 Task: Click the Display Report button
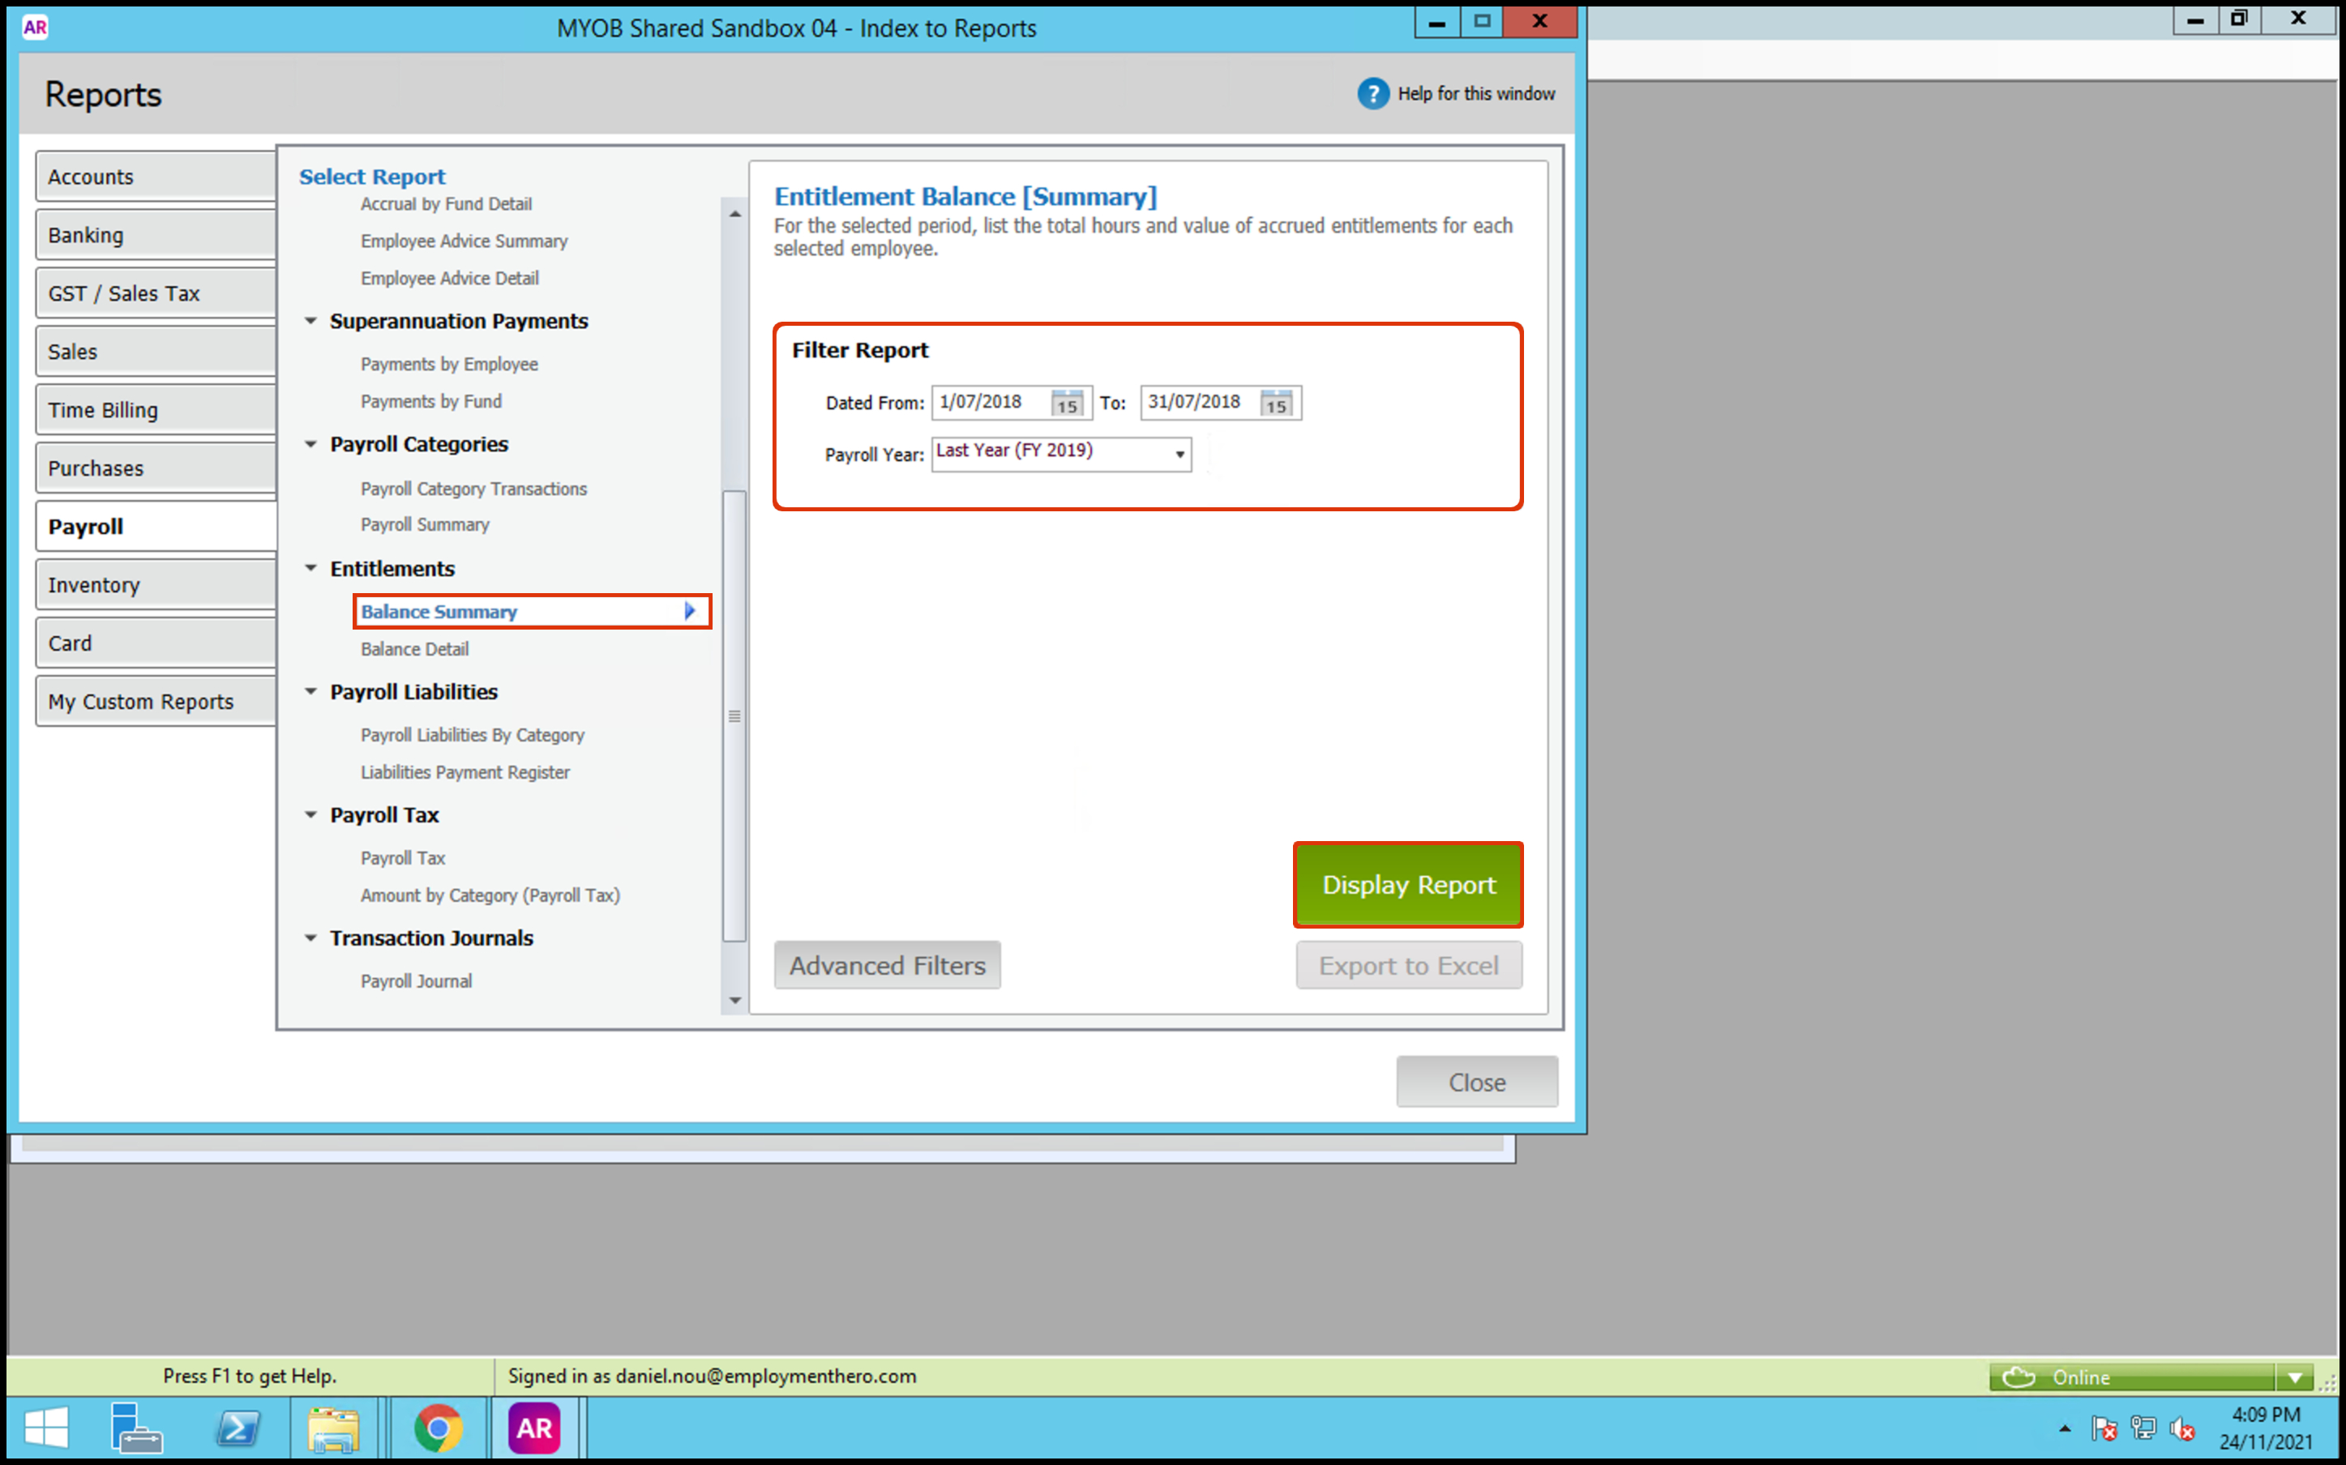(x=1408, y=885)
